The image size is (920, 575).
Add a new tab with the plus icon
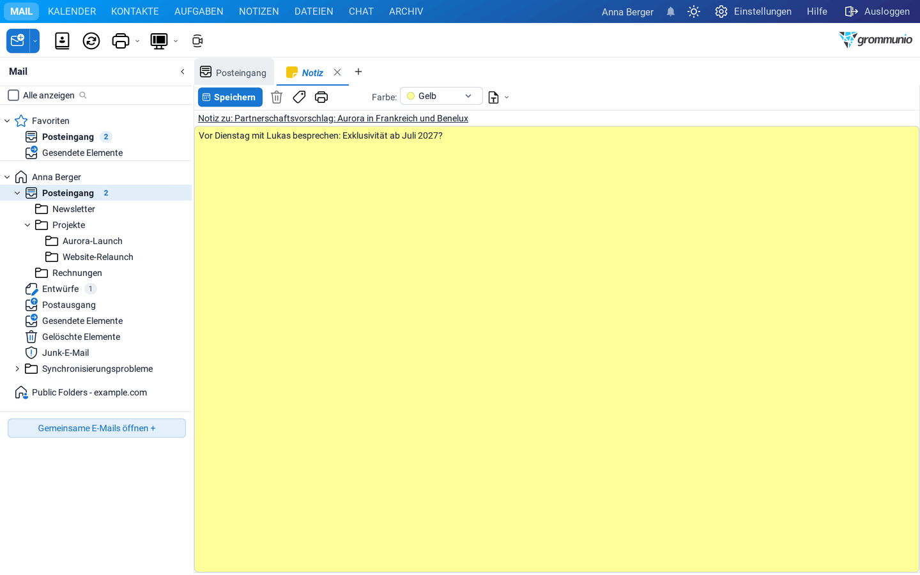pos(358,72)
